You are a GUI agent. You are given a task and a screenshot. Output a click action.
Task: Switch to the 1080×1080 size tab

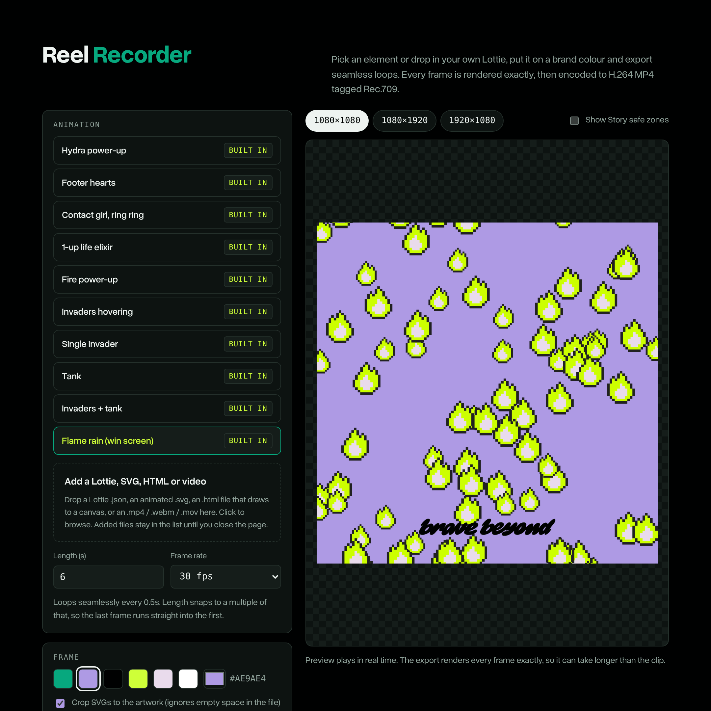coord(337,121)
